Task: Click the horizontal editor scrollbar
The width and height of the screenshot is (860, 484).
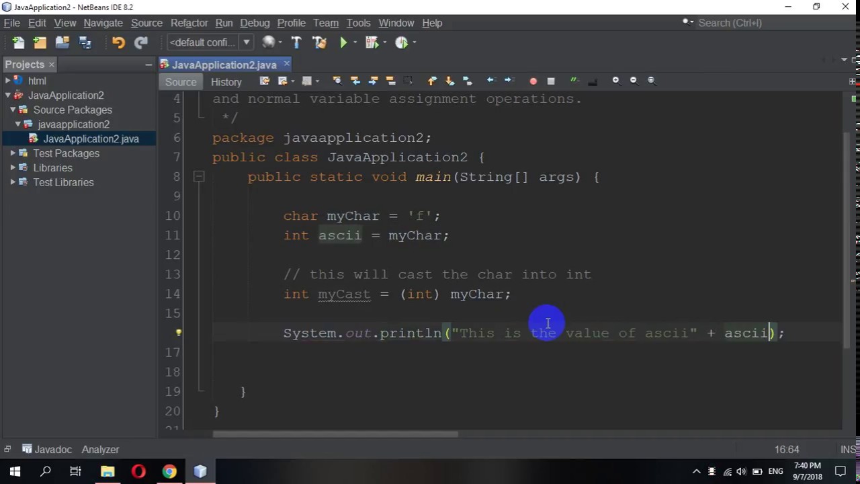Action: 336,434
